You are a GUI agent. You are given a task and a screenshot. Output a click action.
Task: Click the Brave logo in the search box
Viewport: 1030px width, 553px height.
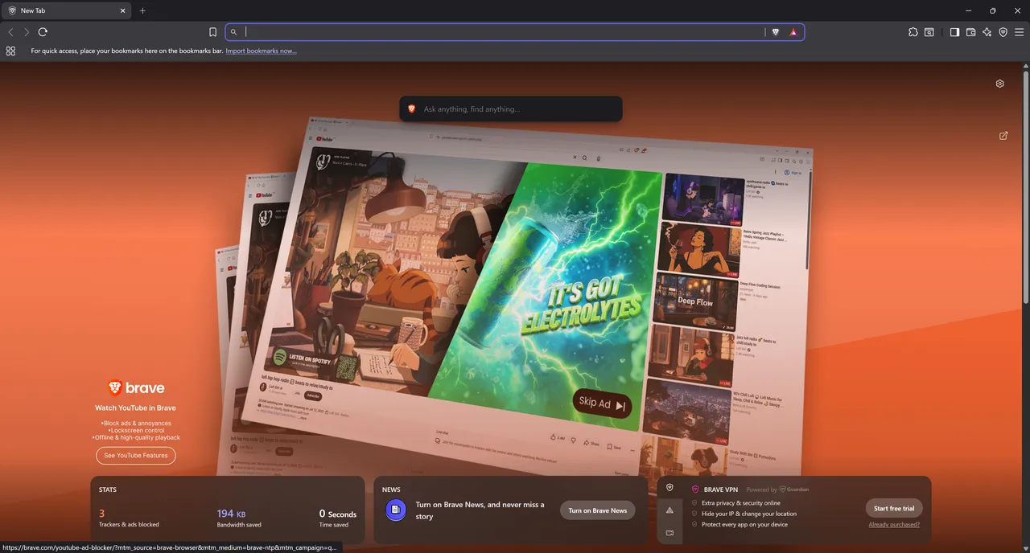[x=411, y=109]
